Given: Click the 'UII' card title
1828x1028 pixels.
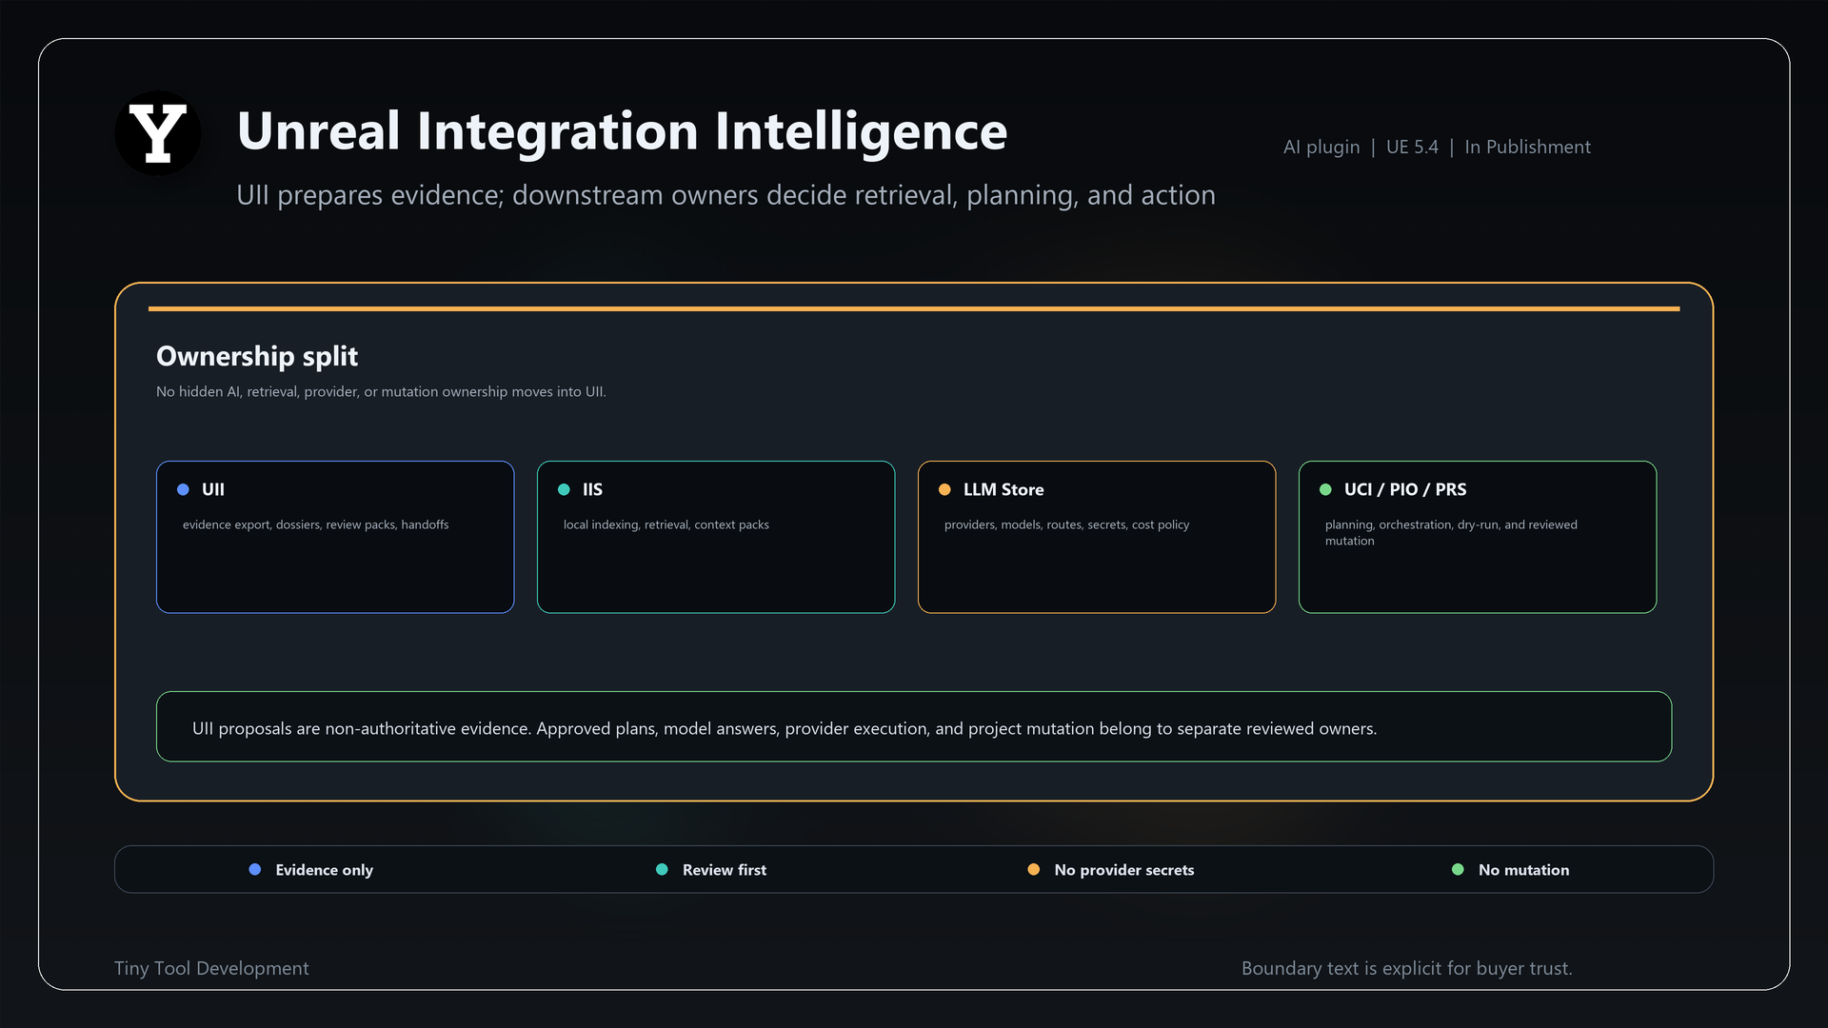Looking at the screenshot, I should (213, 489).
